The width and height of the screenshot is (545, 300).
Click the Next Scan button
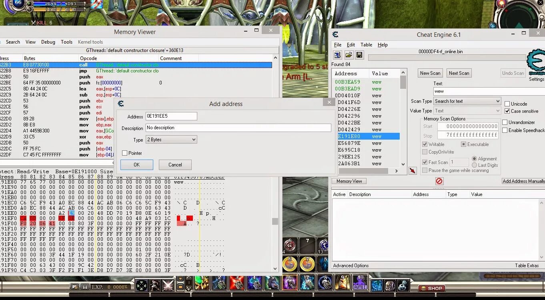pos(459,73)
